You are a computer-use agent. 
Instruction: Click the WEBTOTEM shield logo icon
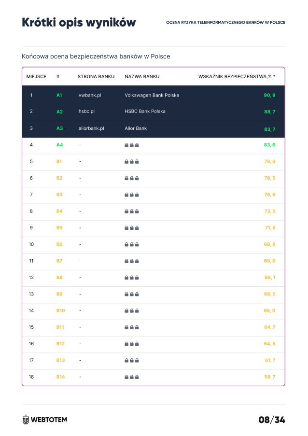coord(26,420)
